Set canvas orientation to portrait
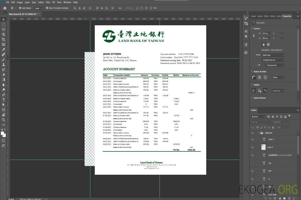The width and height of the screenshot is (301, 200). (x=264, y=44)
